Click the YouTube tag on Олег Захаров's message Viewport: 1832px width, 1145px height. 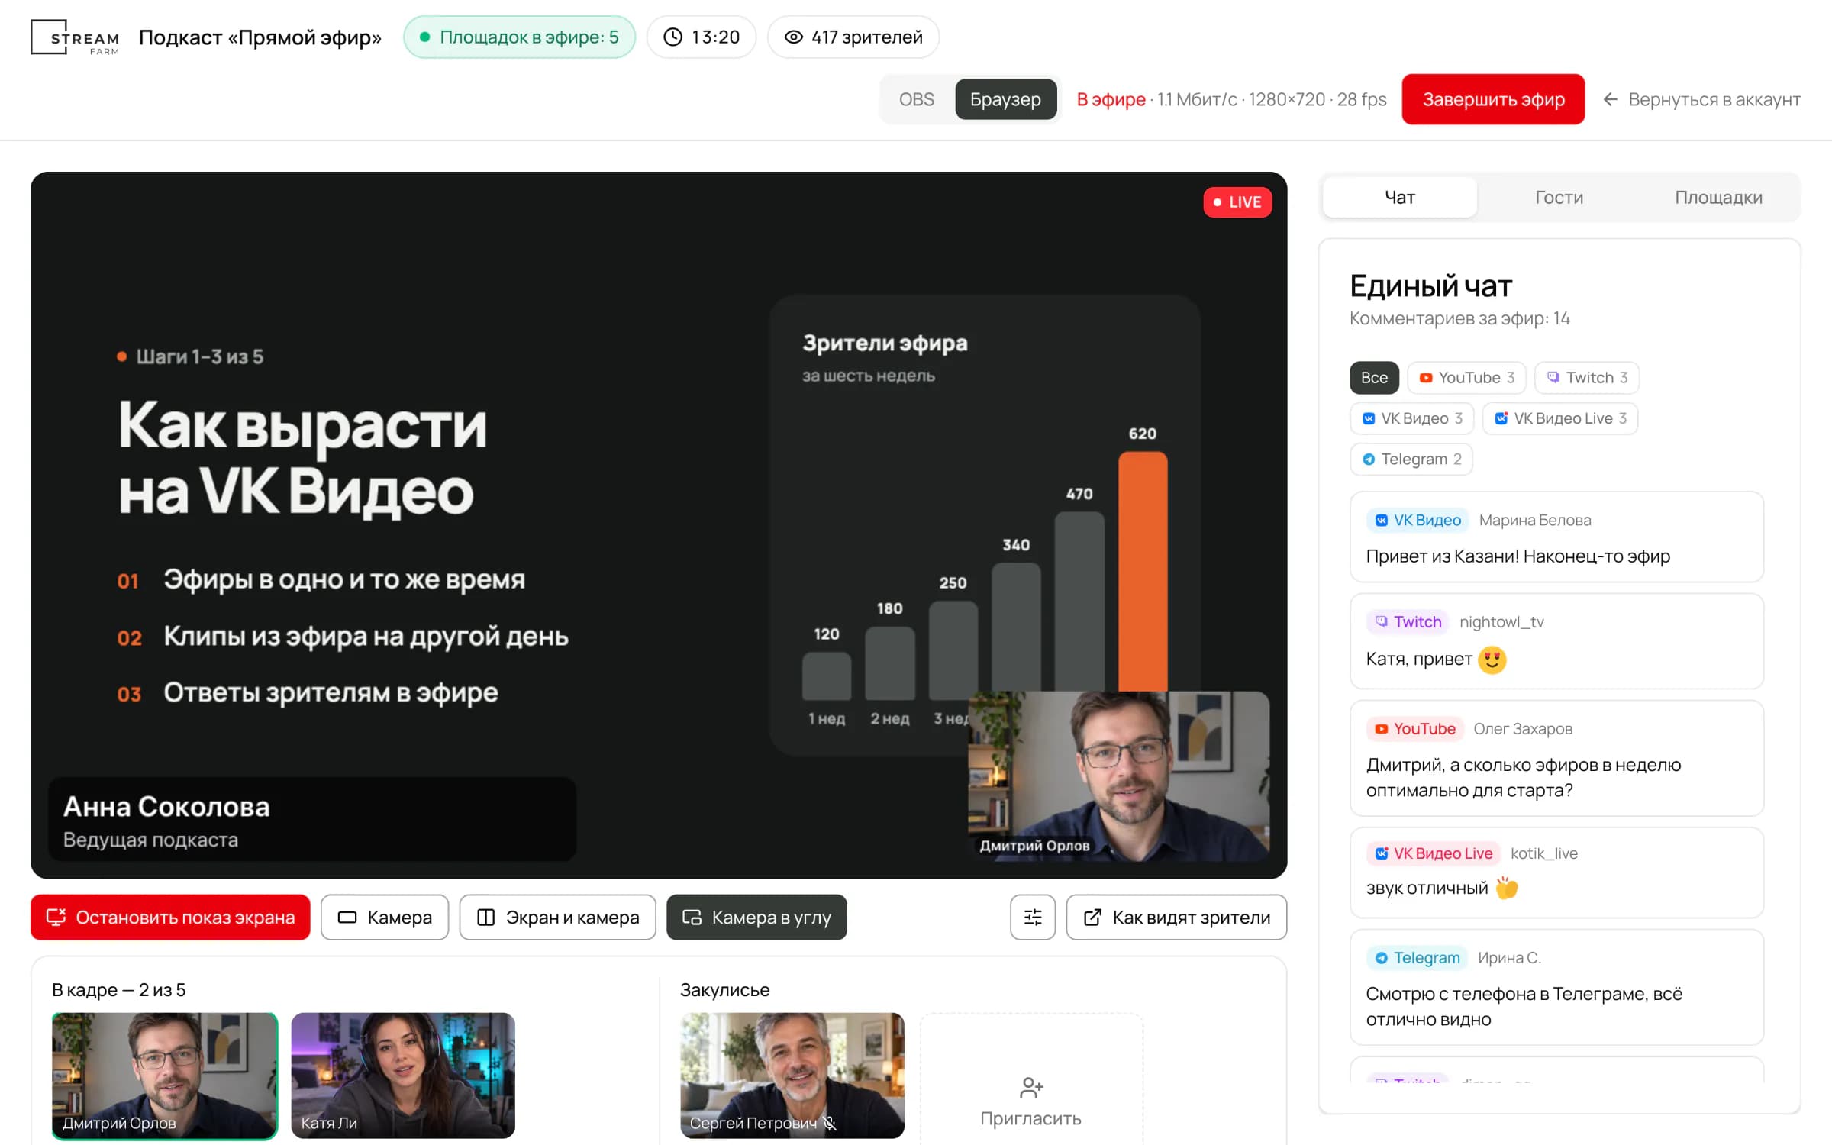pos(1414,729)
